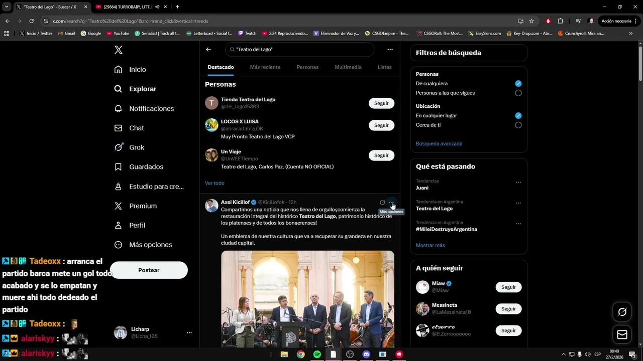Open the Letterboxd bookmark

click(209, 34)
